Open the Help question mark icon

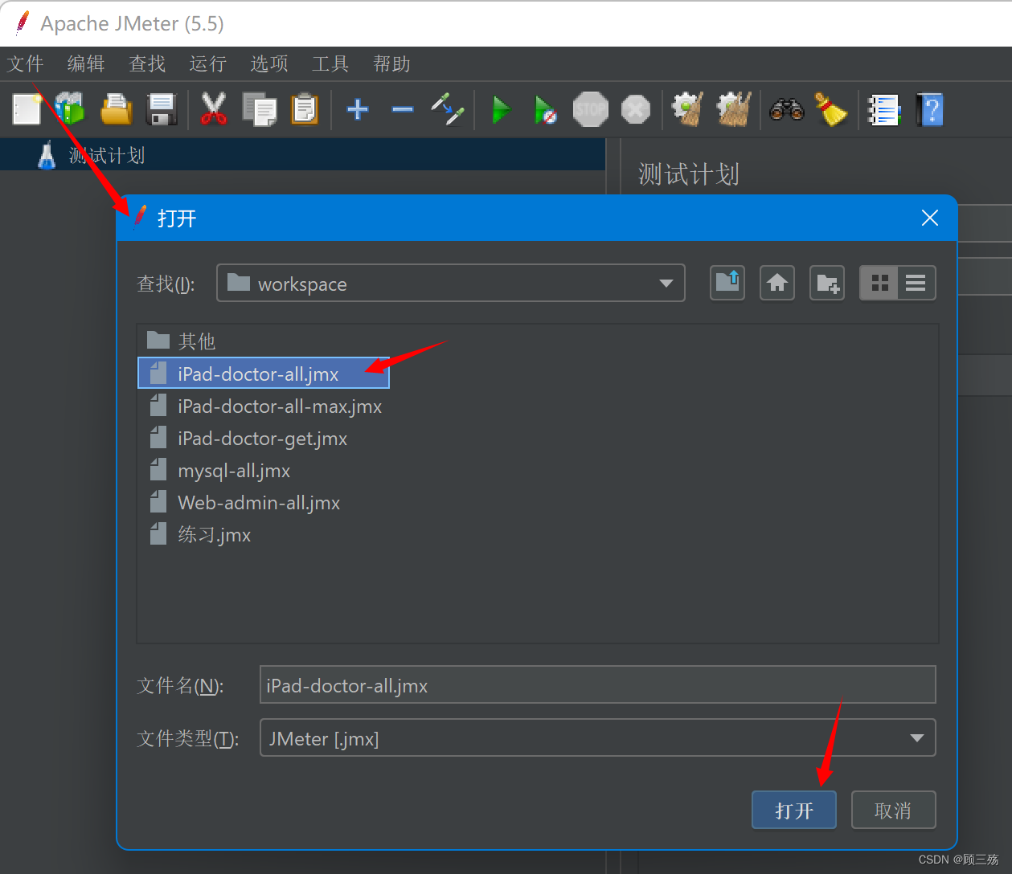pos(930,109)
